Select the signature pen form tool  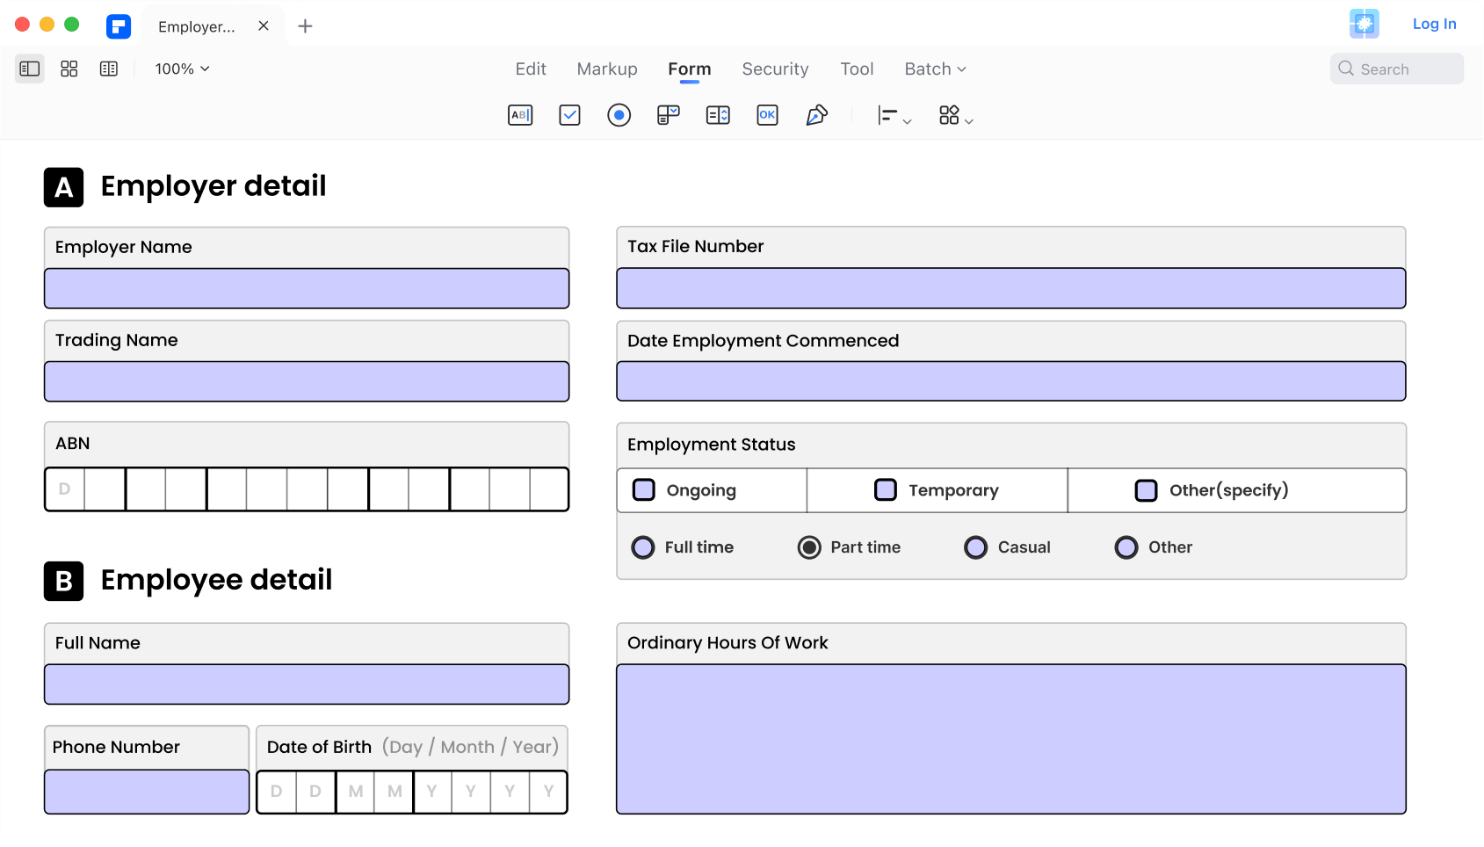pos(816,115)
